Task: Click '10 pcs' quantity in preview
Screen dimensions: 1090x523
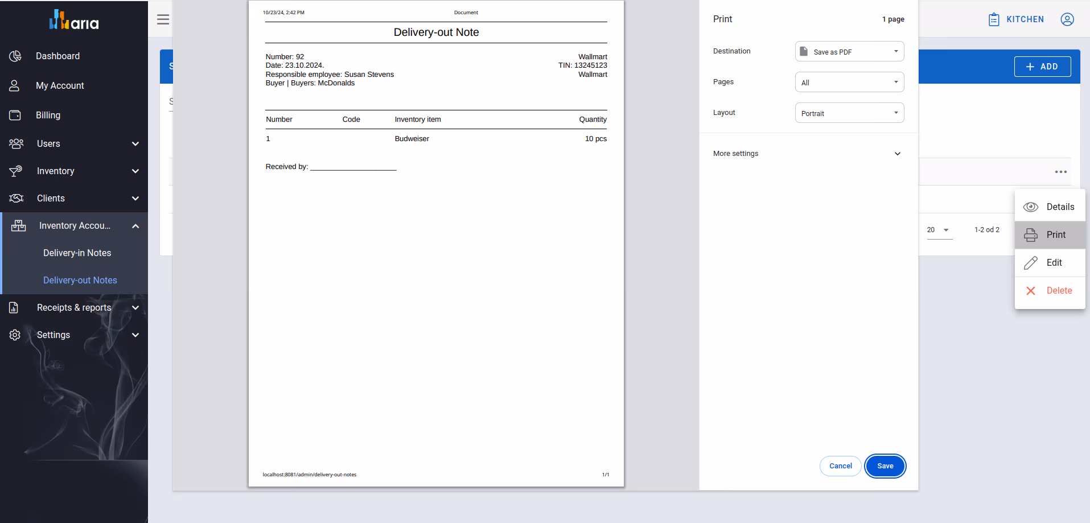Action: [596, 139]
